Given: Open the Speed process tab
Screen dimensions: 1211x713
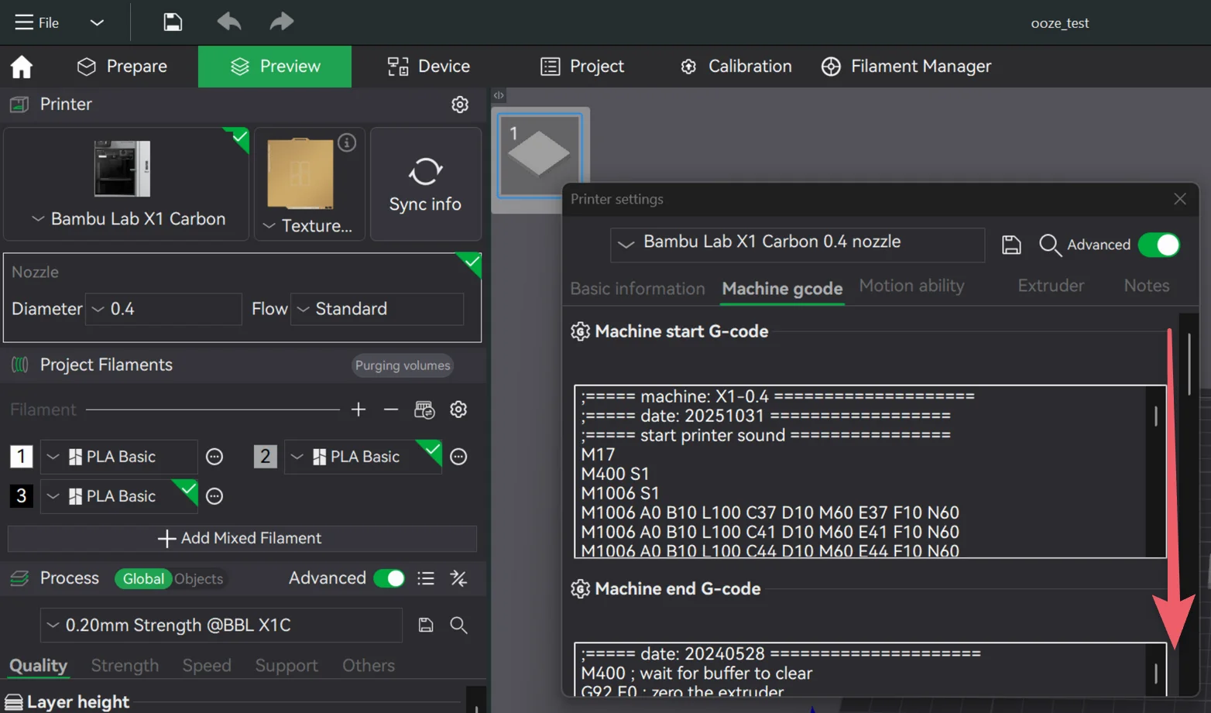Looking at the screenshot, I should (207, 666).
